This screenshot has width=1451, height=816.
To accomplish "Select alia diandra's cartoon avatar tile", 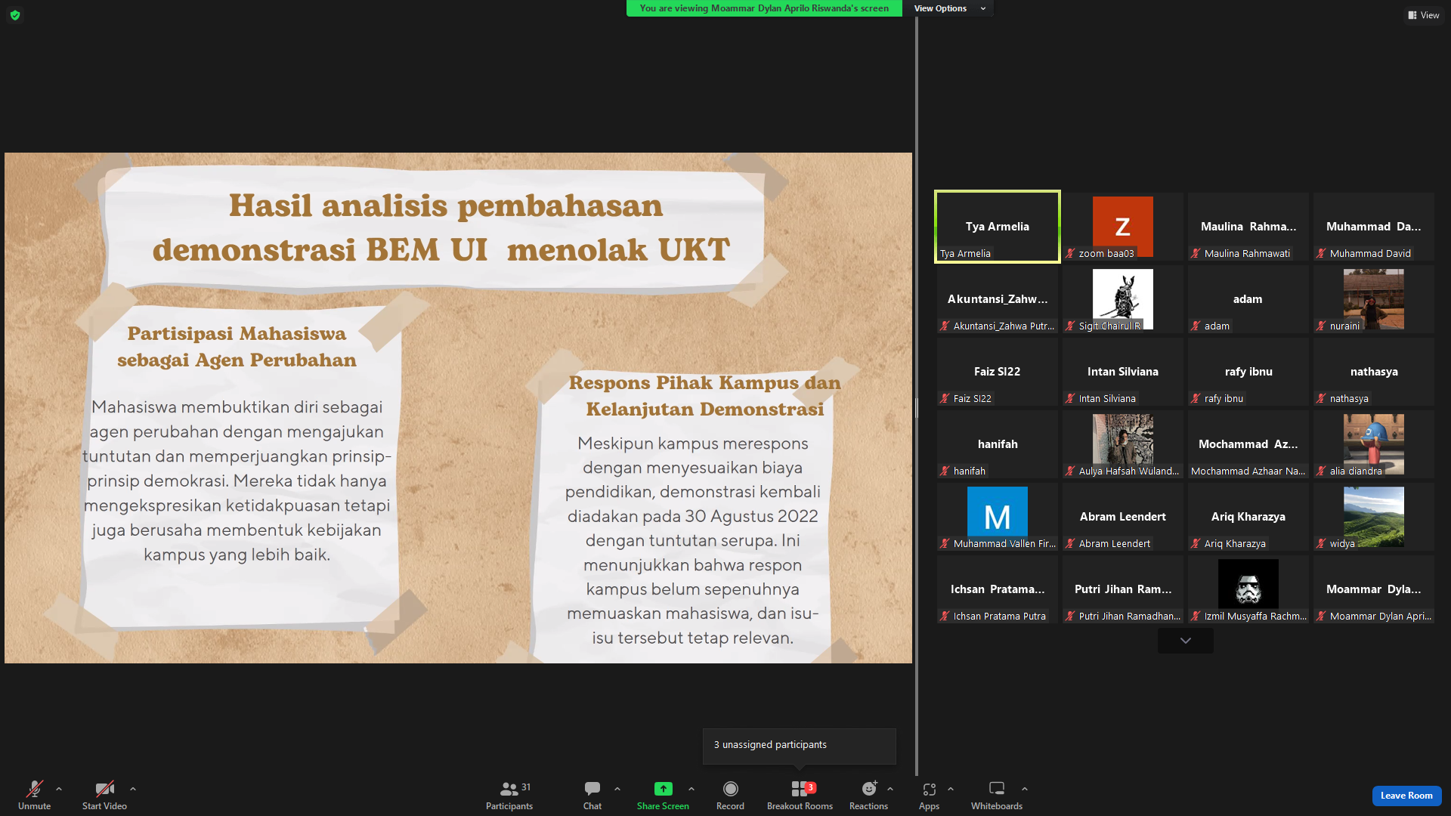I will (x=1374, y=444).
